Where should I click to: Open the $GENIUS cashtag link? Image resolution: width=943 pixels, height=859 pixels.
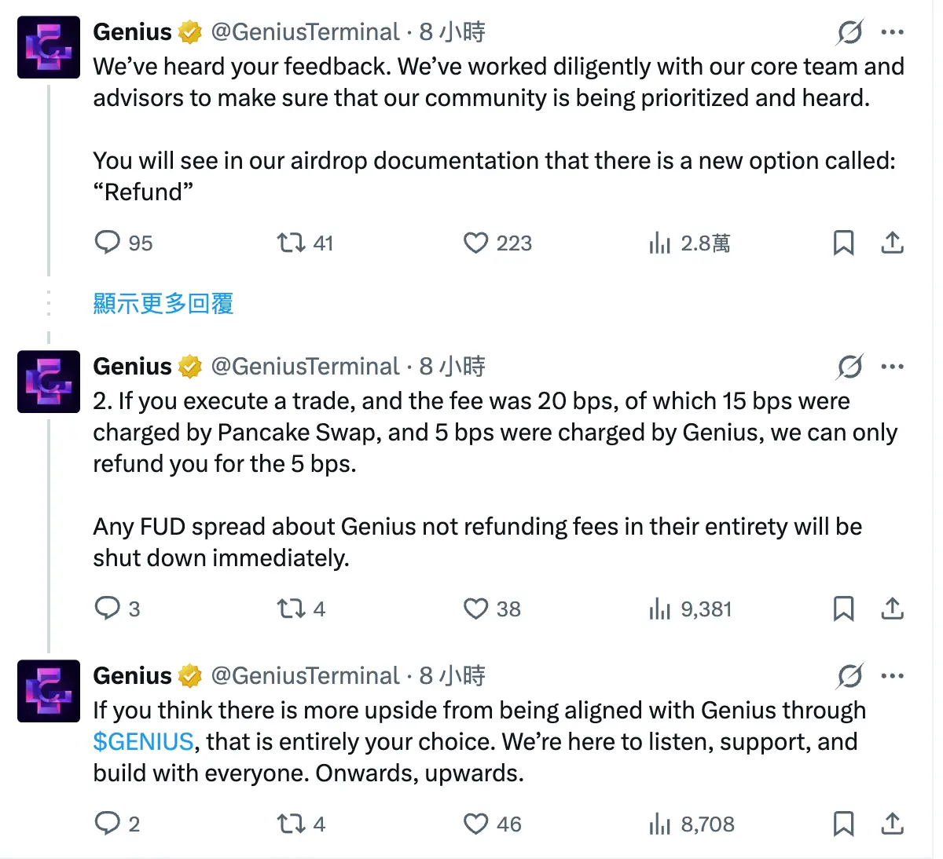[x=143, y=741]
